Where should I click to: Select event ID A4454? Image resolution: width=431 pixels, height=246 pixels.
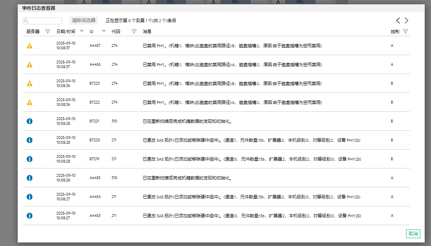point(95,197)
